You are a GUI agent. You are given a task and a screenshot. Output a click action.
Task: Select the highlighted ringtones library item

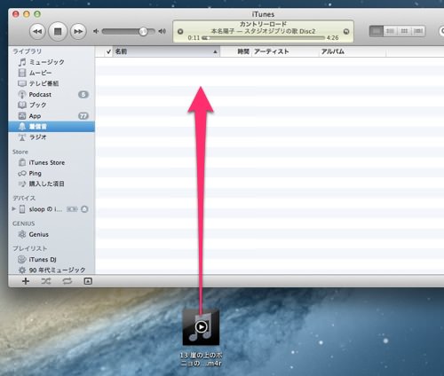52,127
